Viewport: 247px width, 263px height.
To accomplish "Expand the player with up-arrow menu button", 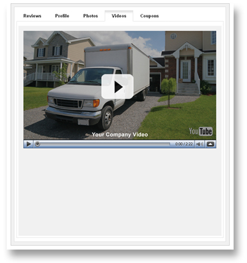I will (x=211, y=144).
